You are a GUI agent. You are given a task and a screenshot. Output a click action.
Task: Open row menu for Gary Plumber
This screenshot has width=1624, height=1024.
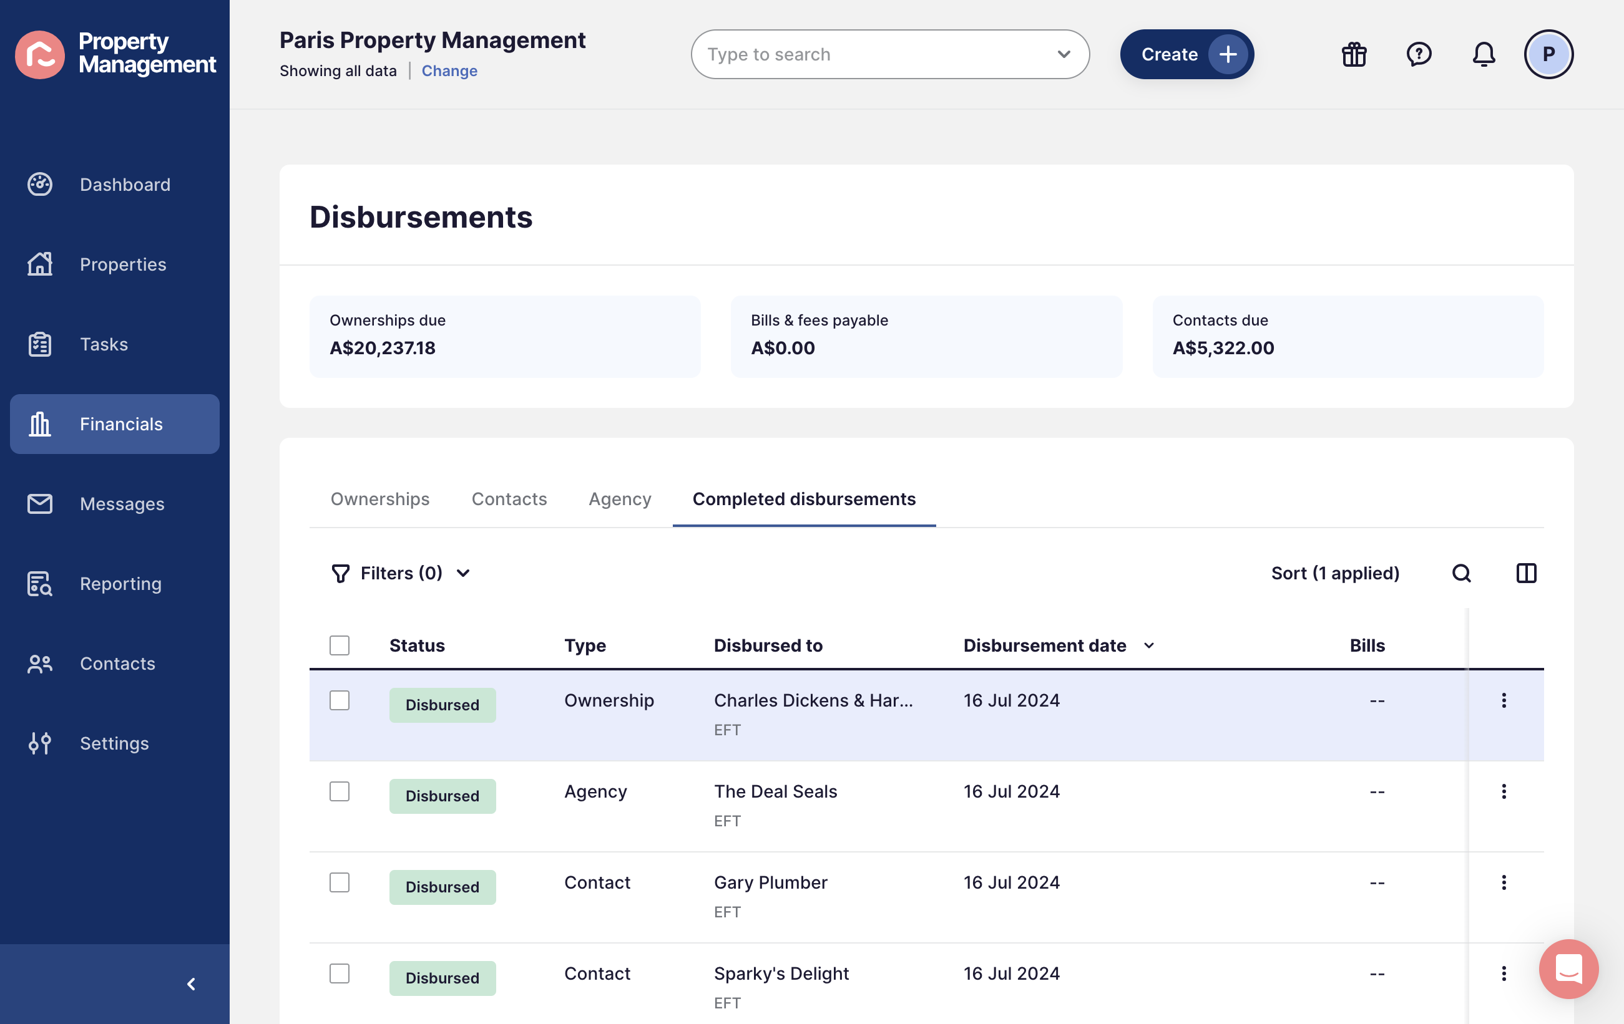tap(1504, 882)
